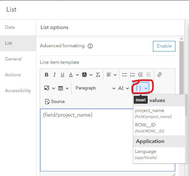Screen dimensions: 189x176
Task: Insert a numbered list
Action: 132,75
